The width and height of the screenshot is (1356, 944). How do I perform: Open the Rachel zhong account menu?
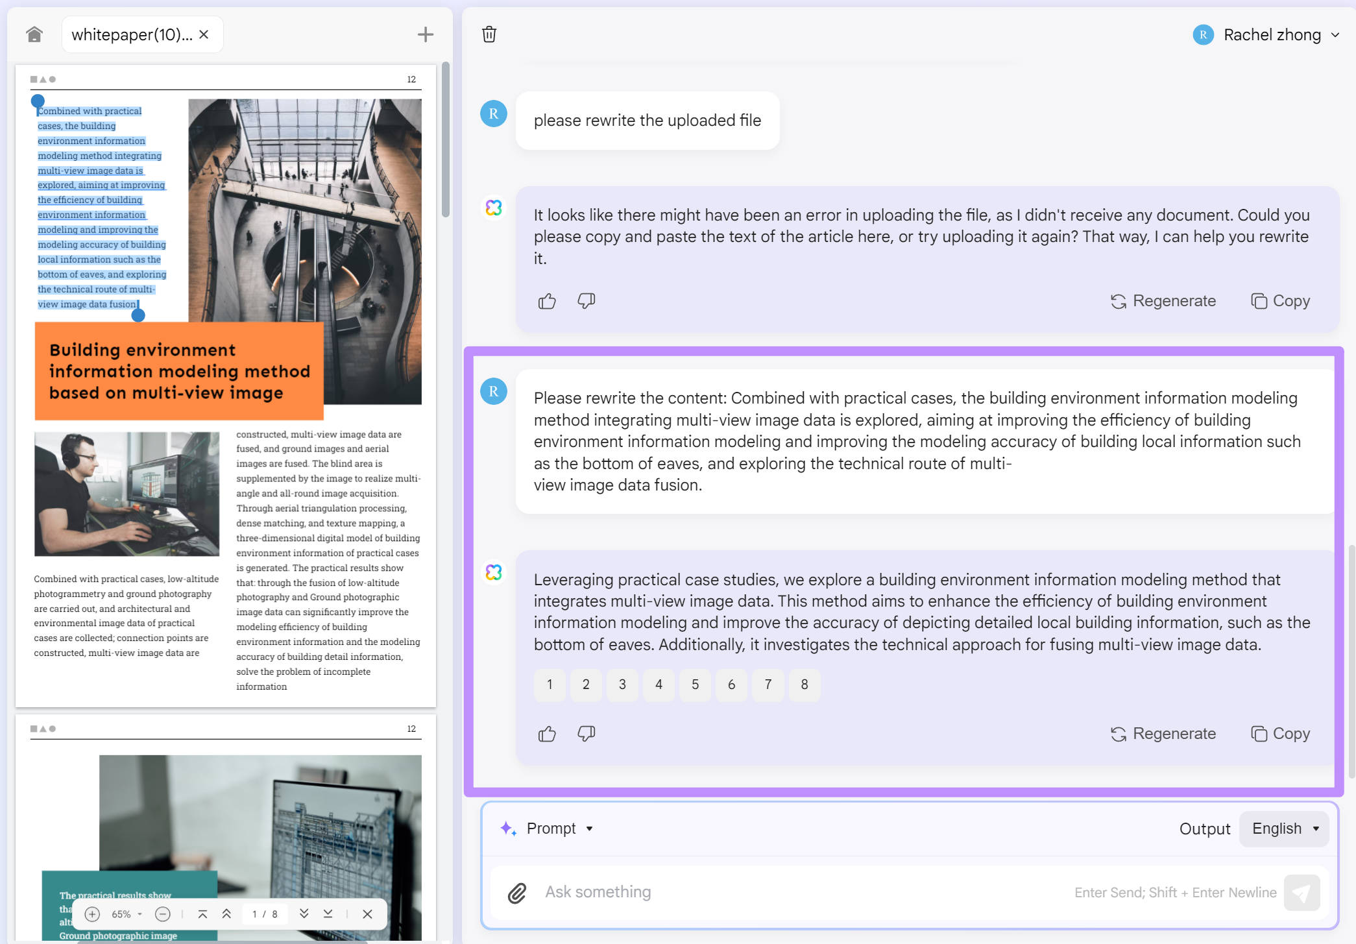[1272, 34]
